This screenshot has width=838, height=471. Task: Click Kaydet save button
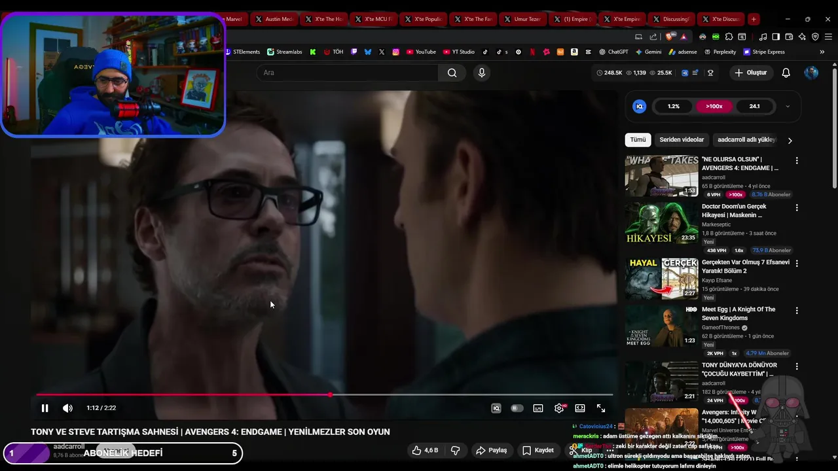pos(537,450)
